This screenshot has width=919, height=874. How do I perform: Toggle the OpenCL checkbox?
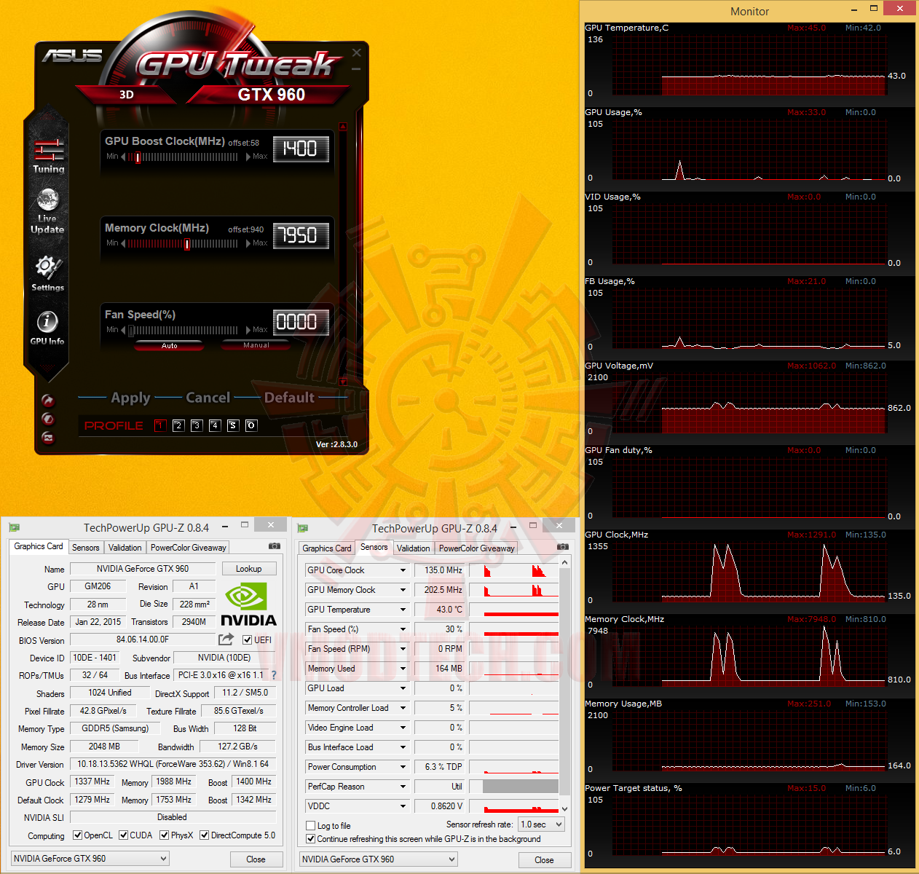78,835
